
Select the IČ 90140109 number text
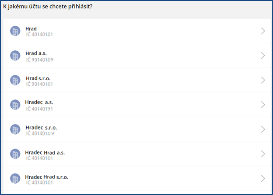[40, 60]
